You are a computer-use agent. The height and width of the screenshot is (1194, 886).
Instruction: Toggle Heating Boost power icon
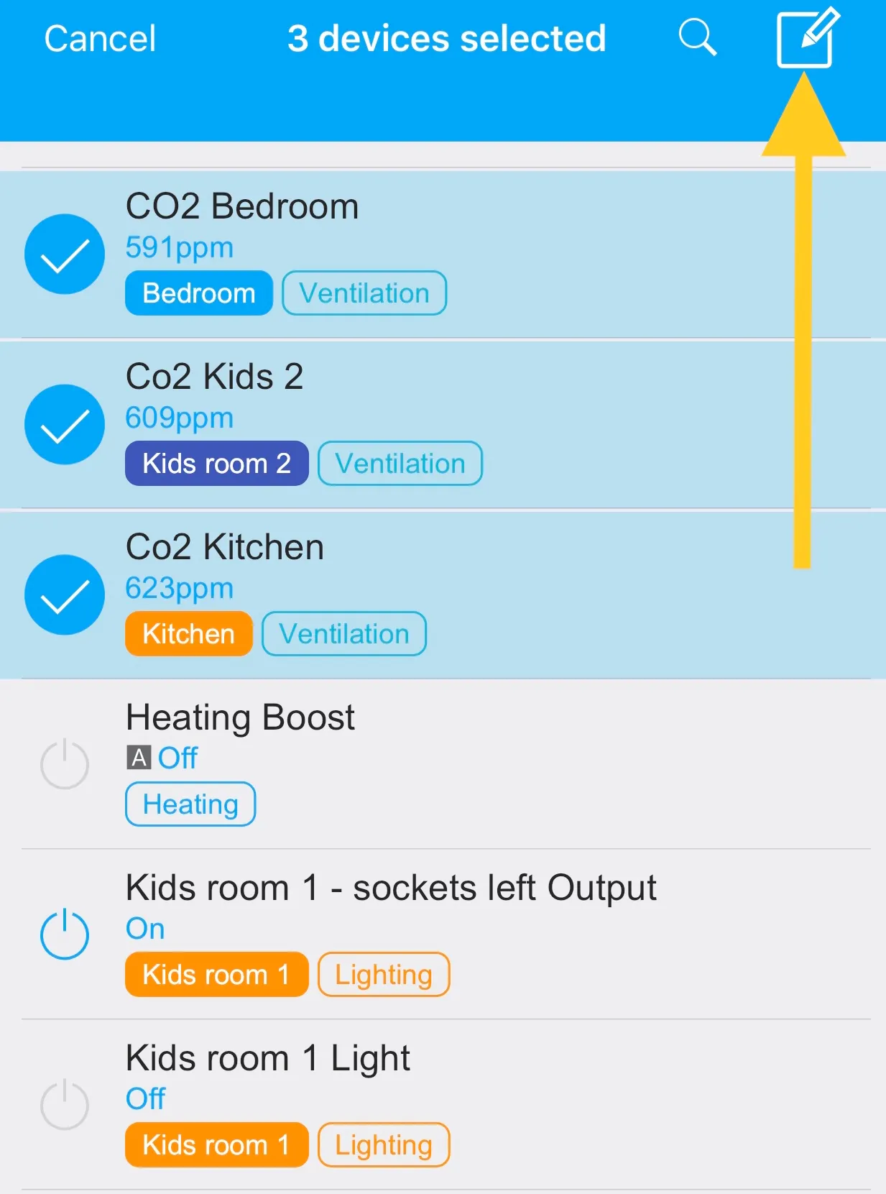pyautogui.click(x=65, y=764)
